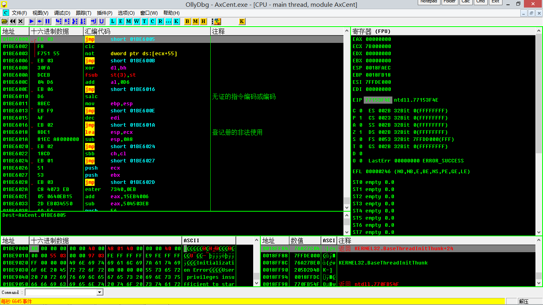The height and width of the screenshot is (305, 543).
Task: Click the 寄存器 (FPU) registers header
Action: 443,31
